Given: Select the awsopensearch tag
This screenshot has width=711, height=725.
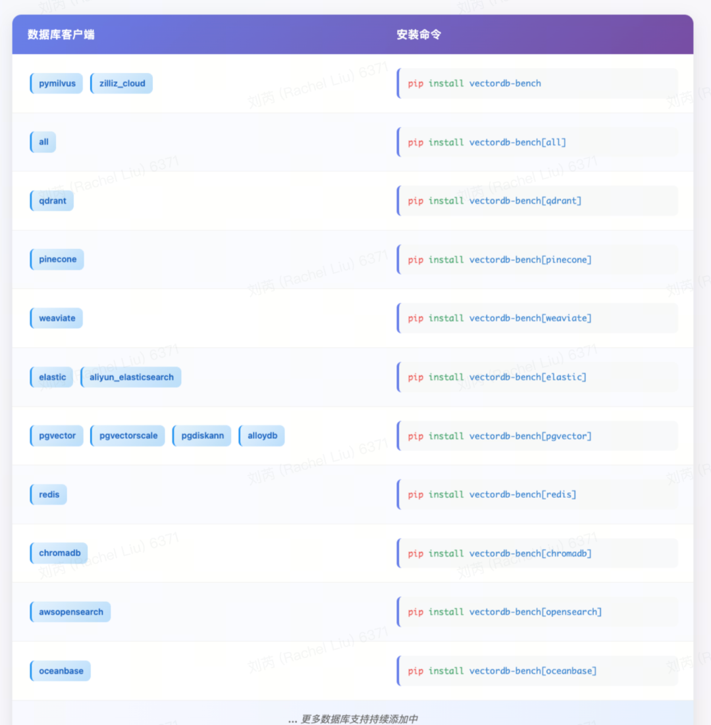Looking at the screenshot, I should pos(70,612).
